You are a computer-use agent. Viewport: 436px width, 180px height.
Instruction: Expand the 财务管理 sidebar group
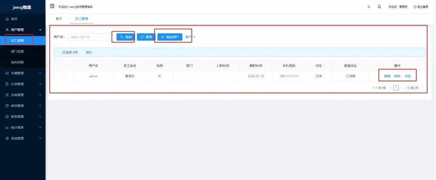click(x=23, y=117)
